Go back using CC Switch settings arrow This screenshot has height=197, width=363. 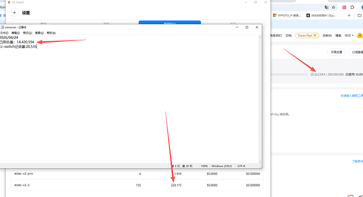pos(15,13)
